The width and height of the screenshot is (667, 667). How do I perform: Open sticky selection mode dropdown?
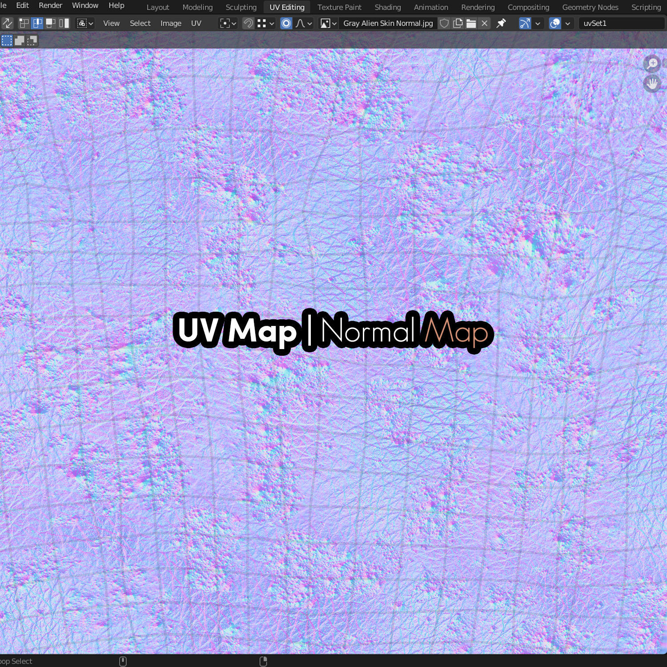(x=85, y=23)
